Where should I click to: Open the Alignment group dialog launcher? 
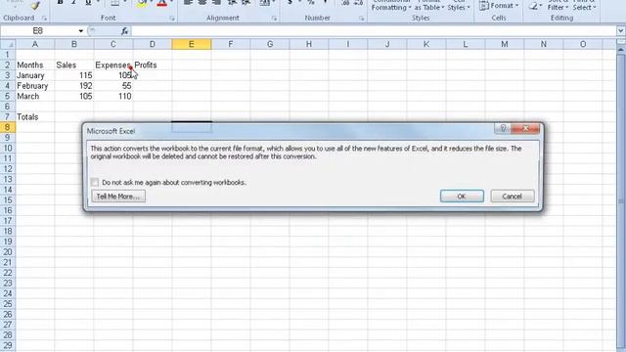point(274,19)
